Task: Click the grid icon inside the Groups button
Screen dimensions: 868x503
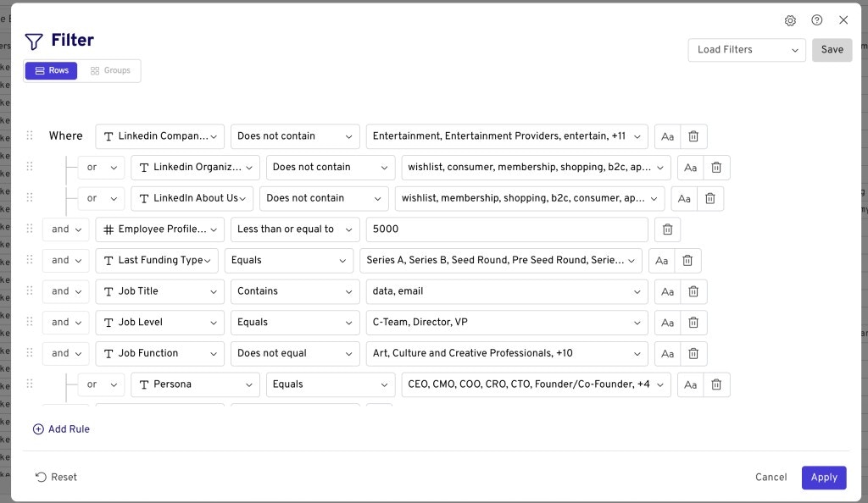Action: [x=93, y=70]
